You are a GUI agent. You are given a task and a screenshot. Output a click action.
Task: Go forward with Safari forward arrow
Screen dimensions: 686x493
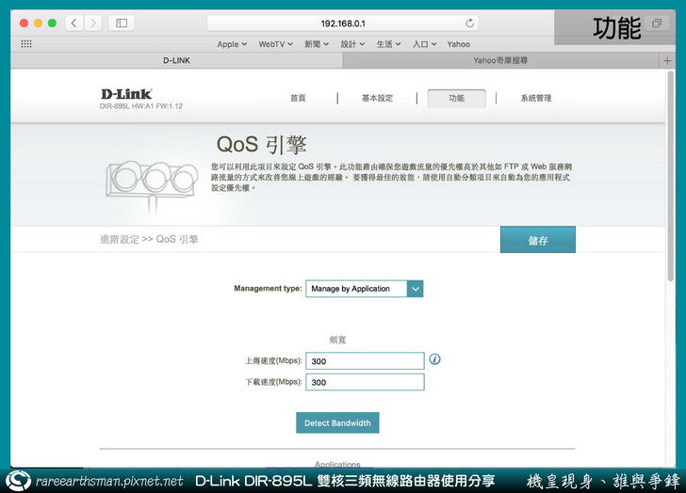click(92, 24)
